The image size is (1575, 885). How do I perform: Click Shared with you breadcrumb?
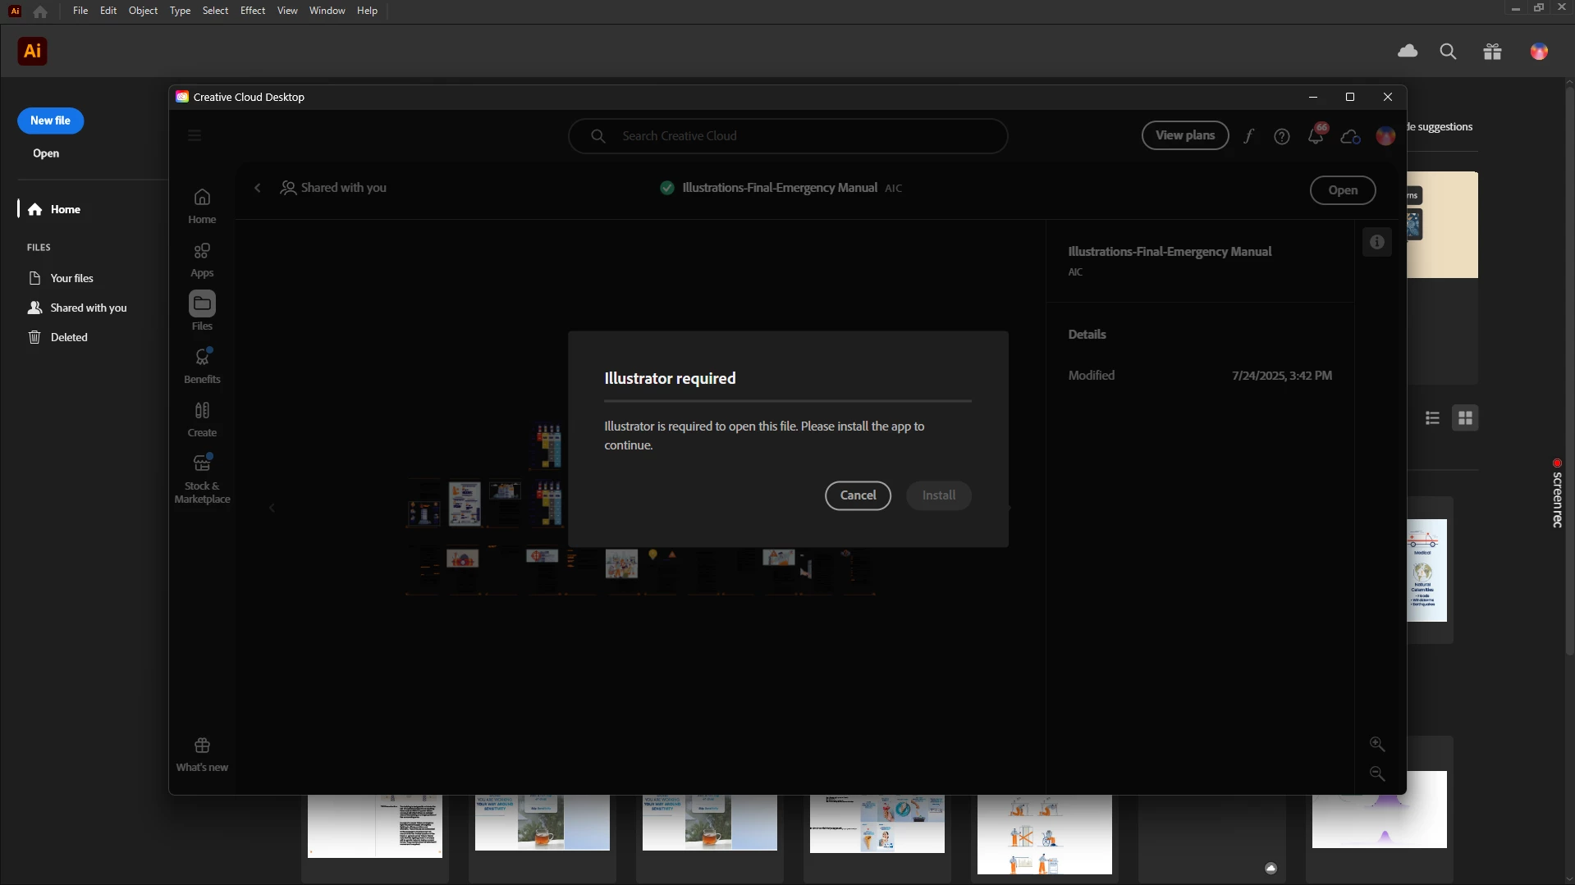(333, 188)
